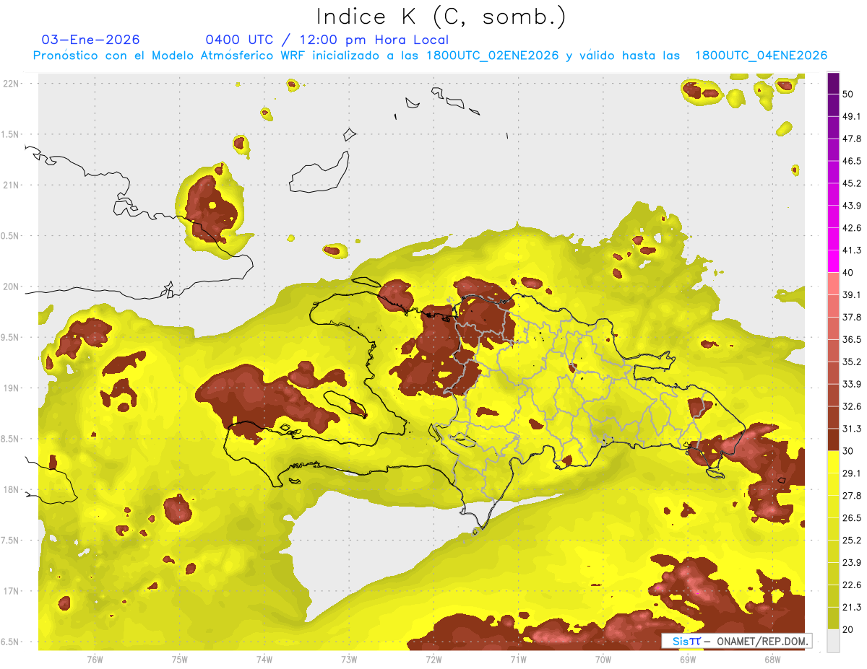Click the colorbar value "25.2"

pos(852,540)
